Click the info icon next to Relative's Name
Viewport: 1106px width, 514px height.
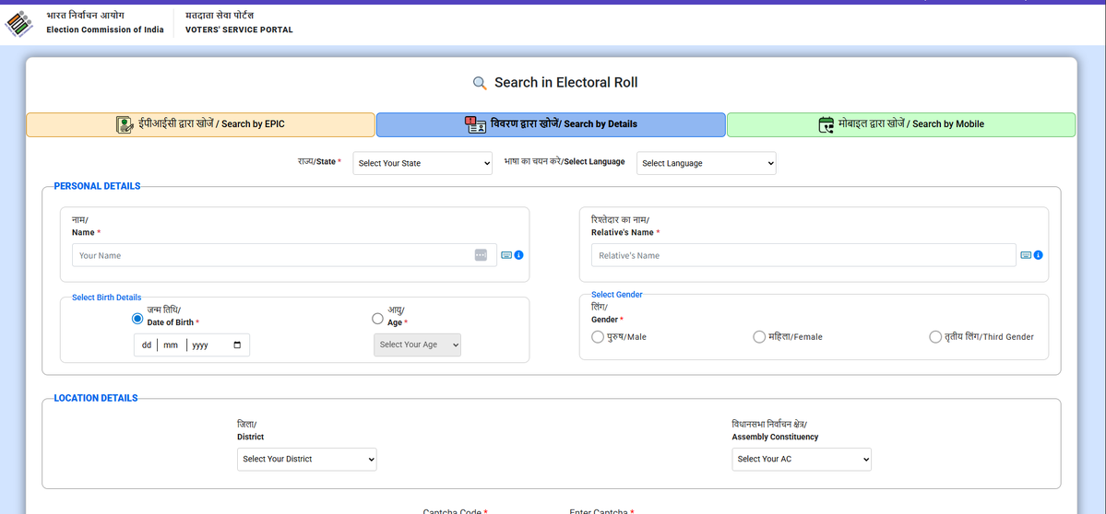tap(1039, 255)
